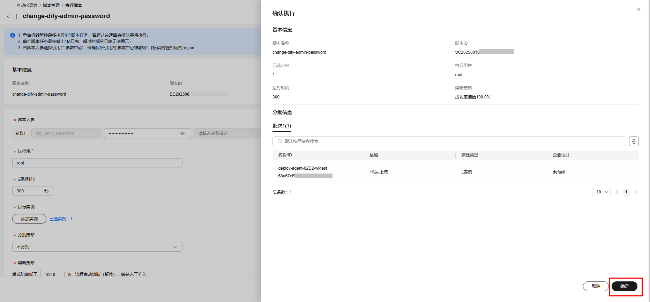Open table column settings gear icon

(x=634, y=141)
